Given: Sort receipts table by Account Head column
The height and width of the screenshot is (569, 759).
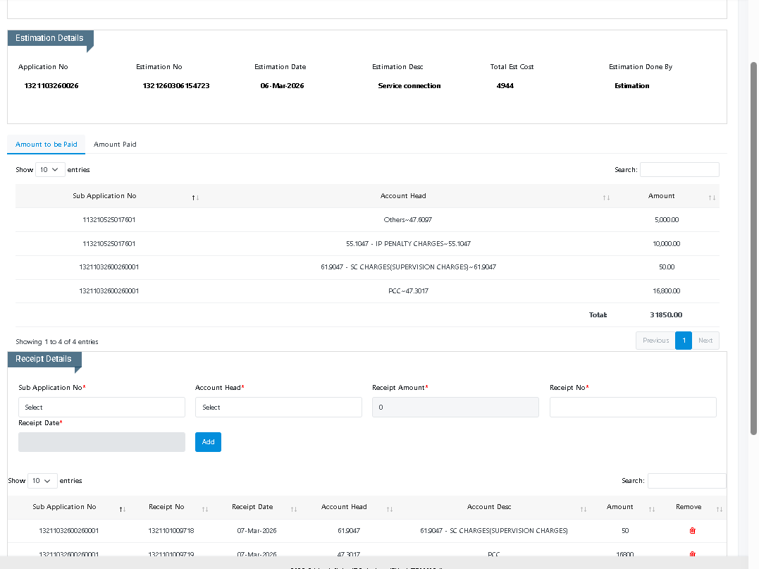Looking at the screenshot, I should (344, 507).
